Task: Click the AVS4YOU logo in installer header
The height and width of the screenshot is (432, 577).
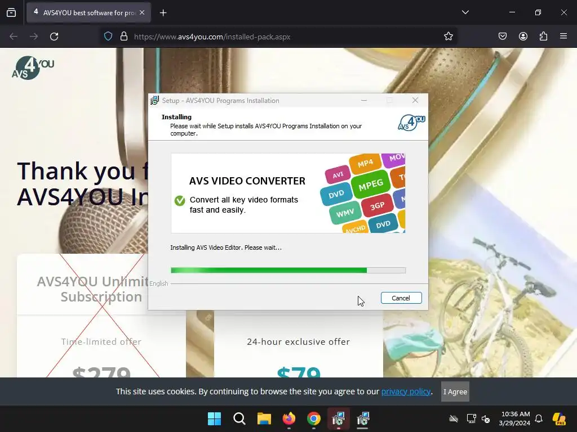Action: 411,123
